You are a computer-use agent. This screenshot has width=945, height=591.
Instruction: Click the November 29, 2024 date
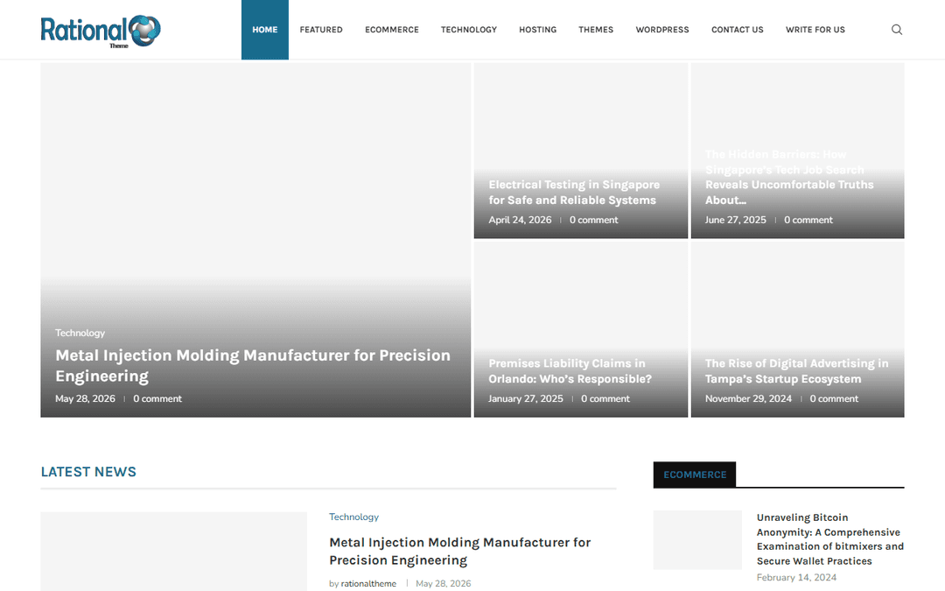click(748, 398)
